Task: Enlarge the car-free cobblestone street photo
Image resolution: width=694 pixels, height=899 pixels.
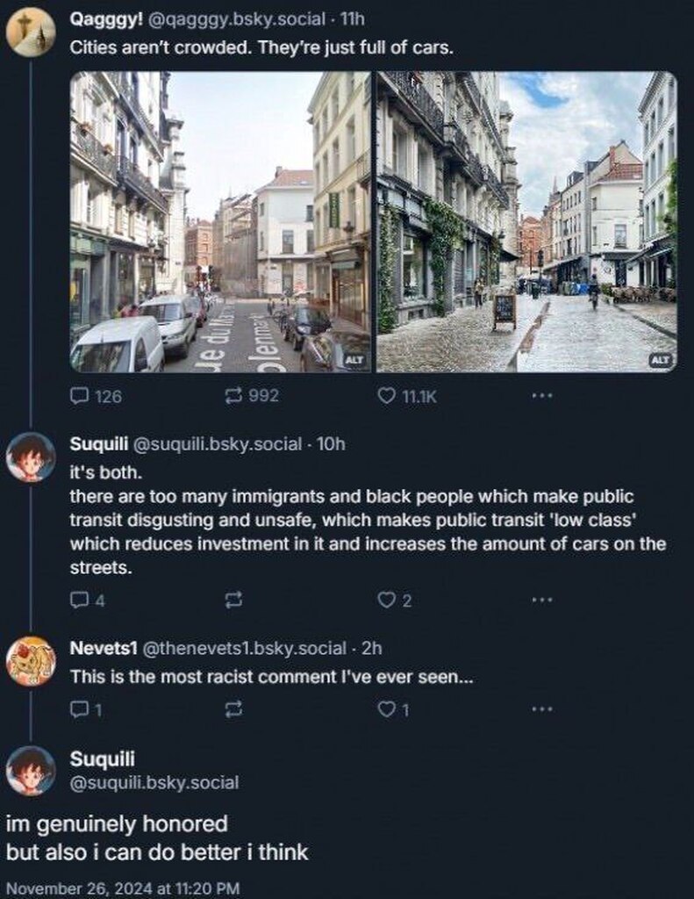Action: click(x=526, y=221)
